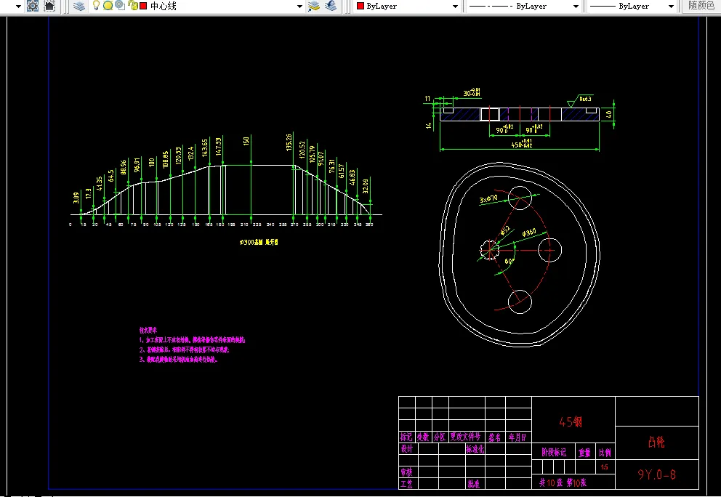Select the 中心线 layer name text
The height and width of the screenshot is (497, 721).
(x=164, y=6)
